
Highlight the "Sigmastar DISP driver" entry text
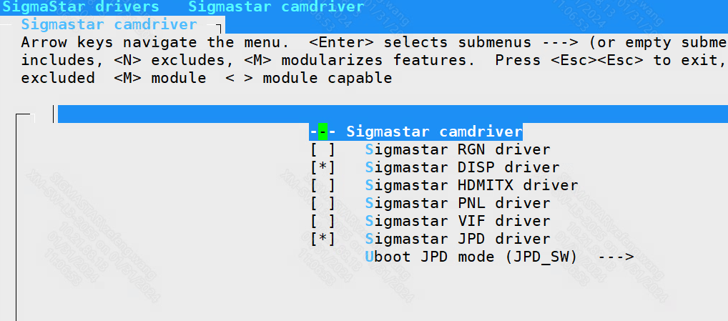(x=462, y=168)
